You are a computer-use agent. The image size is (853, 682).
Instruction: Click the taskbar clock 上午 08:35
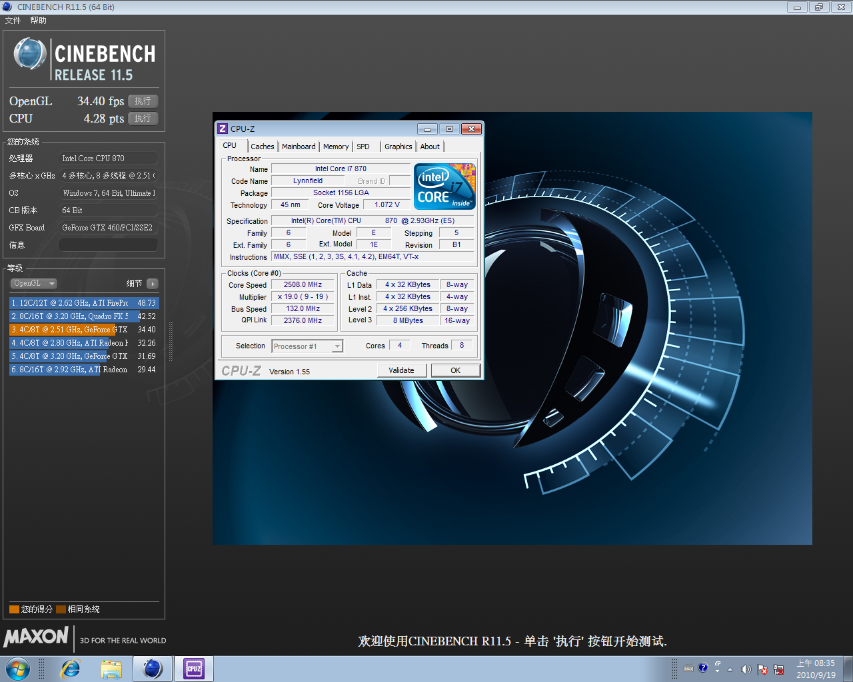coord(816,663)
